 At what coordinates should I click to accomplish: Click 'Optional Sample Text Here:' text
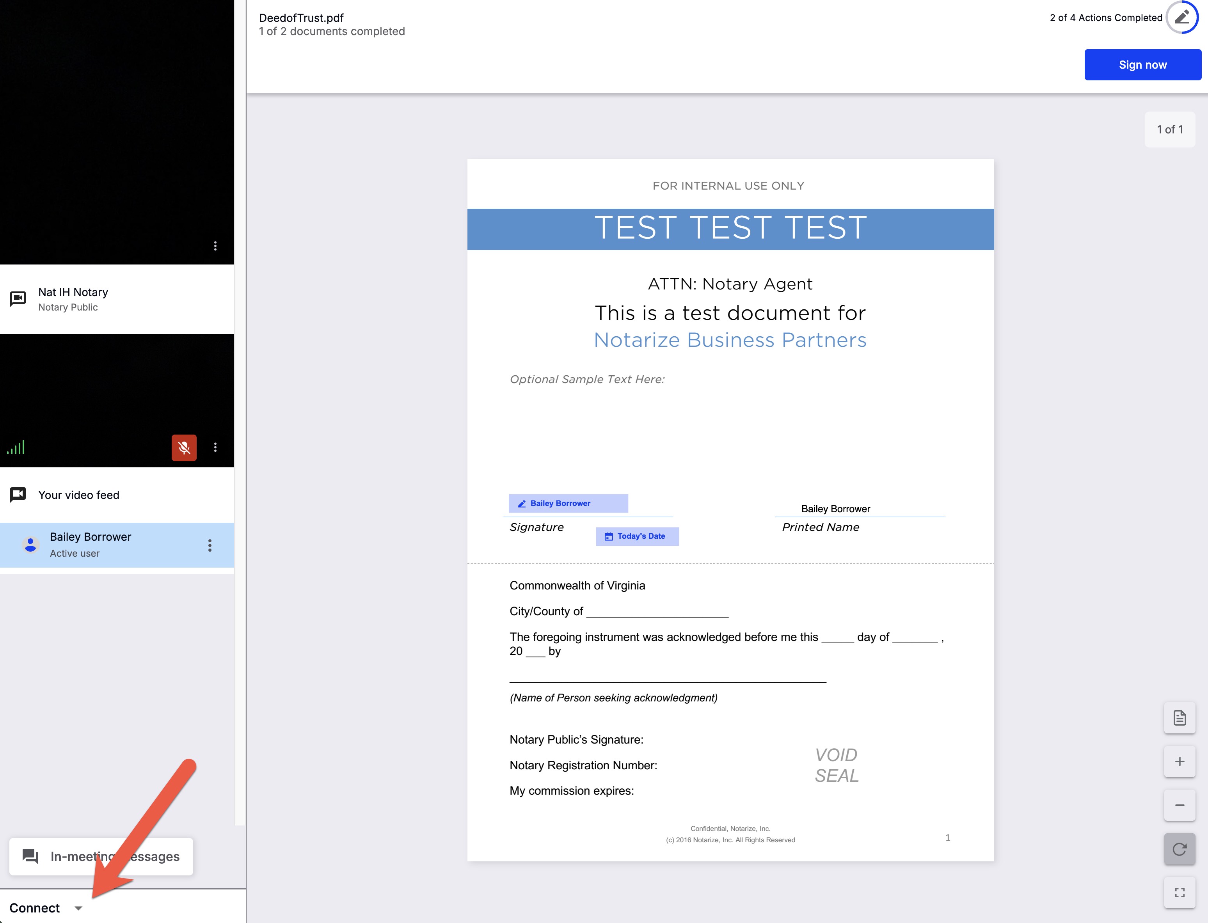[x=587, y=380]
